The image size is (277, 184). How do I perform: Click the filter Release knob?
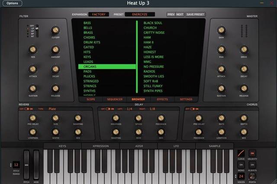point(55,88)
